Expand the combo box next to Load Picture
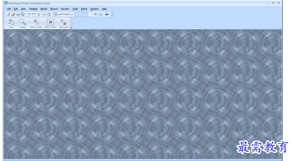The height and width of the screenshot is (161, 292). coord(90,14)
